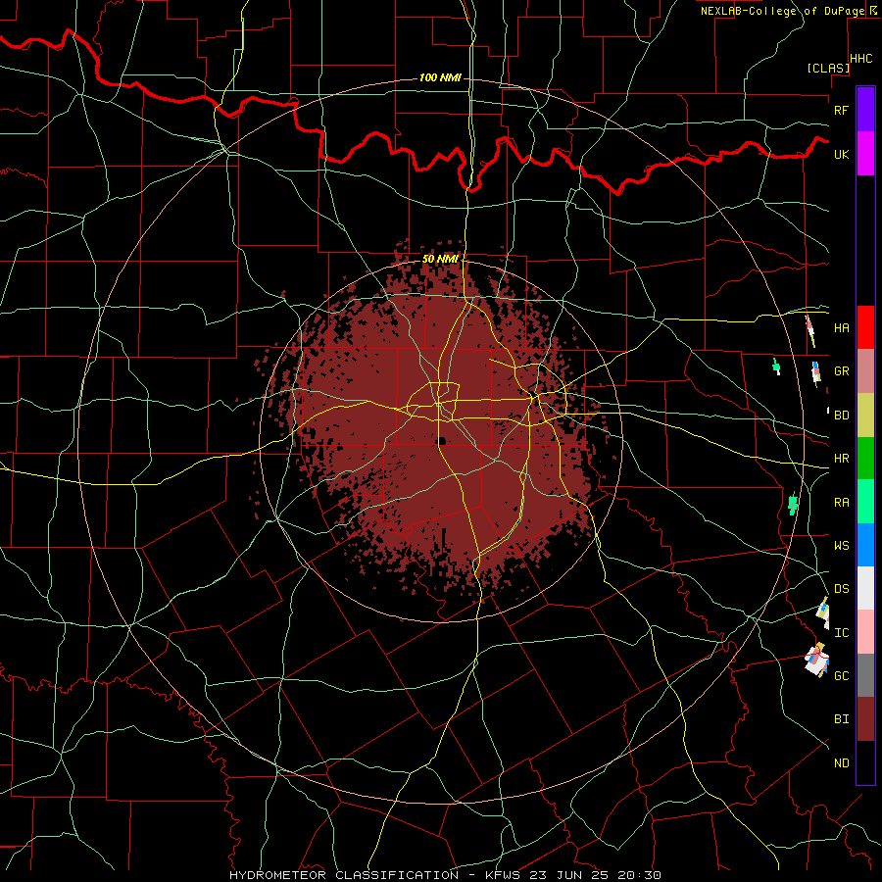Click the BI legend label

click(x=842, y=719)
